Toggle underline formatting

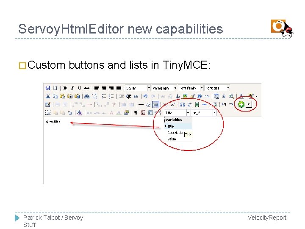point(79,88)
